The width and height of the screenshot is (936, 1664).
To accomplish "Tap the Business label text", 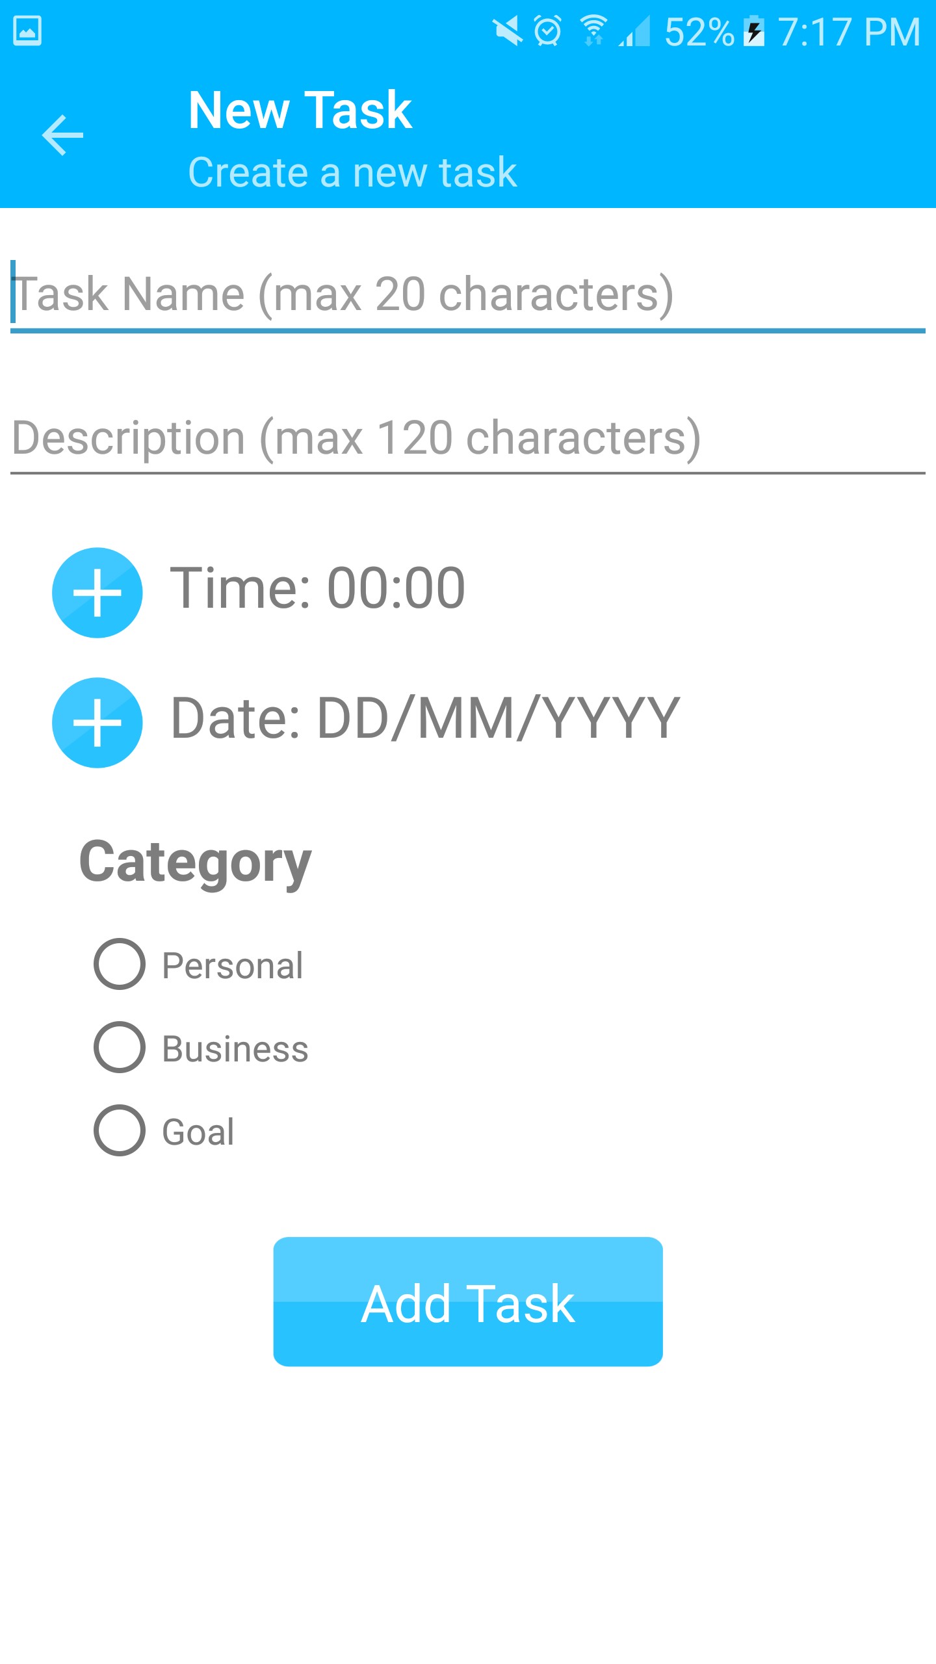I will pos(235,1048).
